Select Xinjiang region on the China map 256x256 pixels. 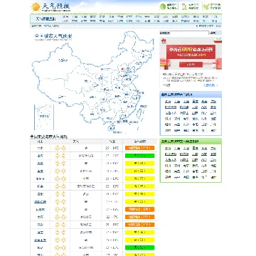point(63,60)
